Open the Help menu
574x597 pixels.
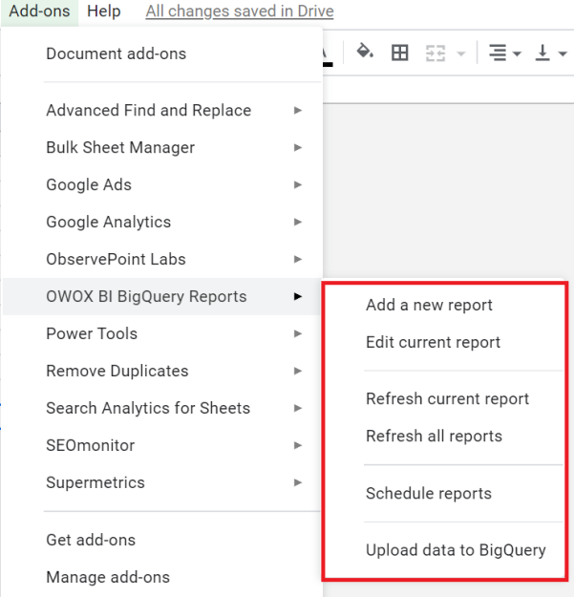click(x=103, y=11)
